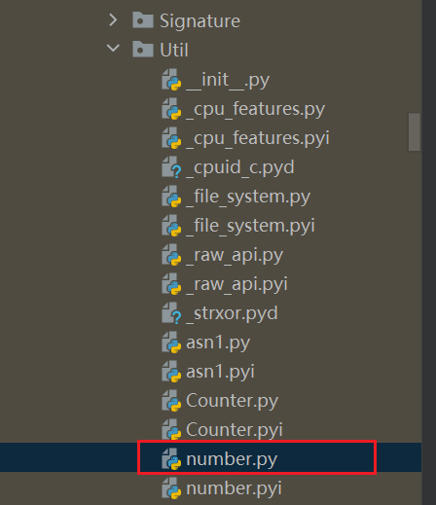Click the Python icon beside asn1.py
This screenshot has height=505, width=436.
171,343
